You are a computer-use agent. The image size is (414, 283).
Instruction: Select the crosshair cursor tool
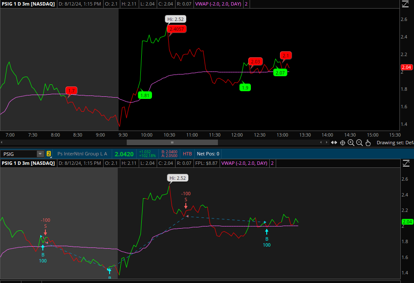343,143
